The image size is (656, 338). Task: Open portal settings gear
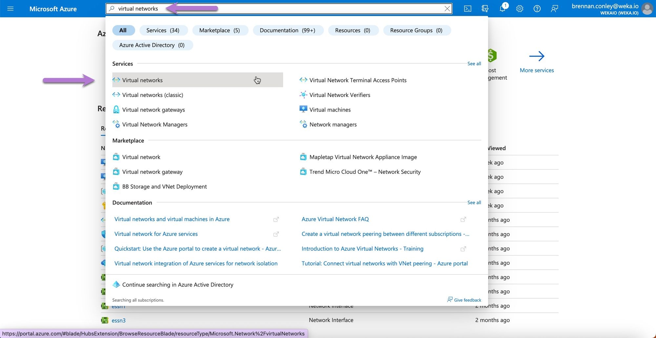coord(520,9)
